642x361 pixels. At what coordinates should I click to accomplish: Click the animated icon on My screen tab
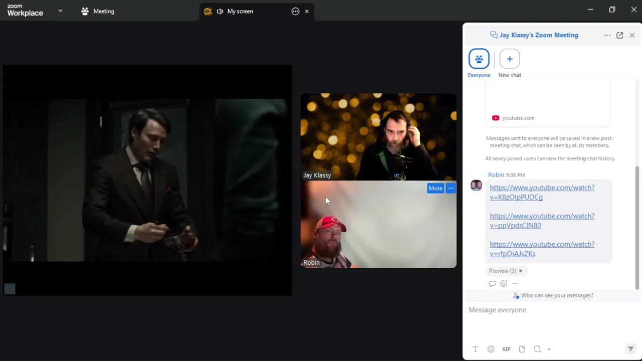(x=208, y=11)
